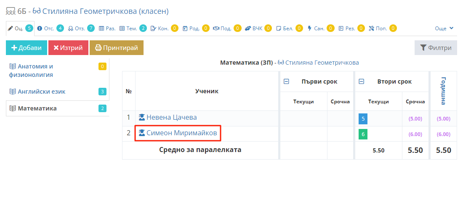Click the Срочна header under Първи срок
The image size is (463, 197).
[340, 102]
